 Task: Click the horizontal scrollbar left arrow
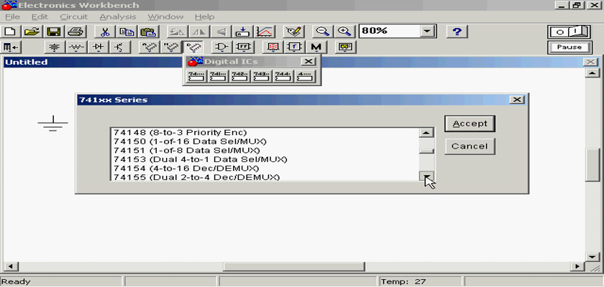point(10,266)
